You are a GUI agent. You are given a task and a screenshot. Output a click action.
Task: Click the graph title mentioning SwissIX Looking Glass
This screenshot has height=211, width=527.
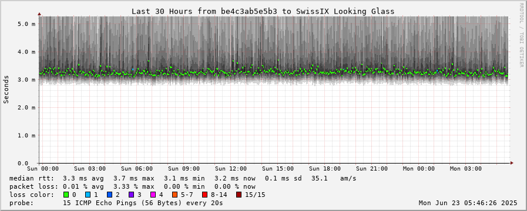point(263,11)
